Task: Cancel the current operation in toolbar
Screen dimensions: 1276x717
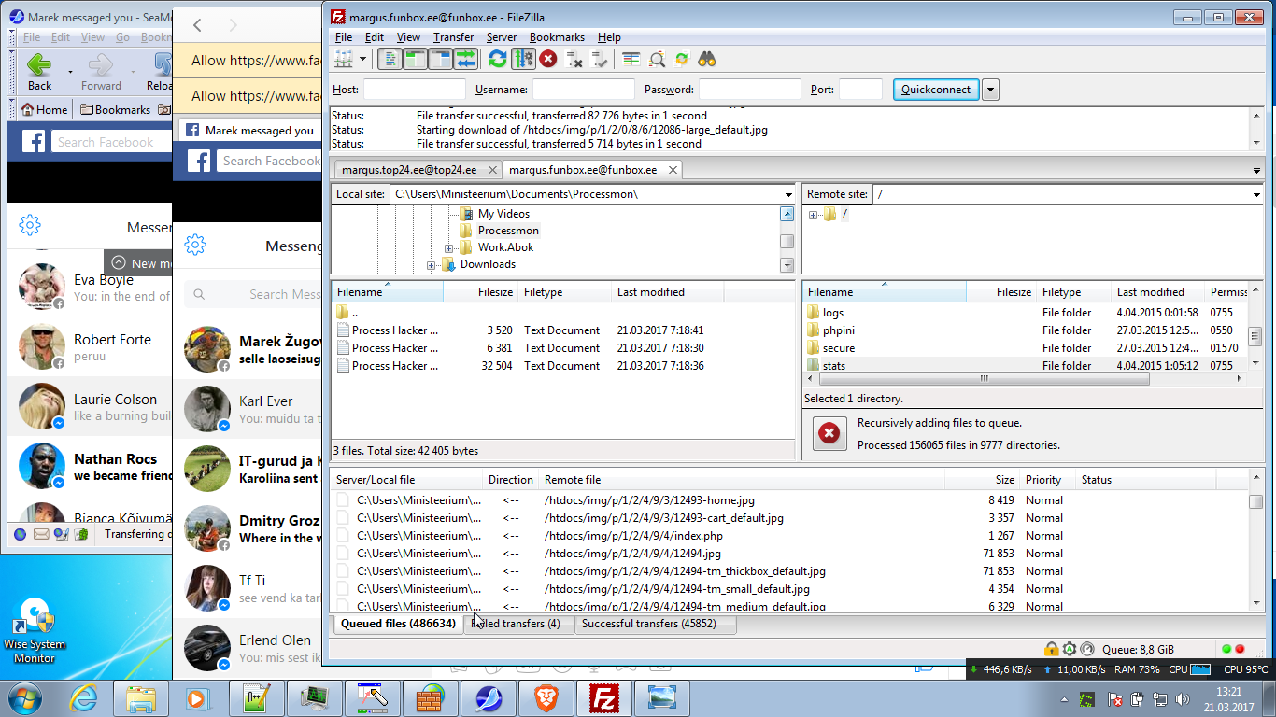Action: pos(548,59)
